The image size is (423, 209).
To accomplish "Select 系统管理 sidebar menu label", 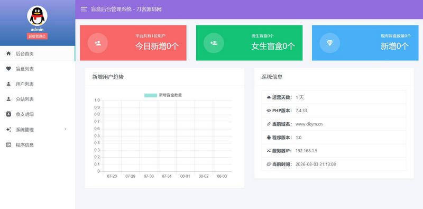I will click(25, 130).
